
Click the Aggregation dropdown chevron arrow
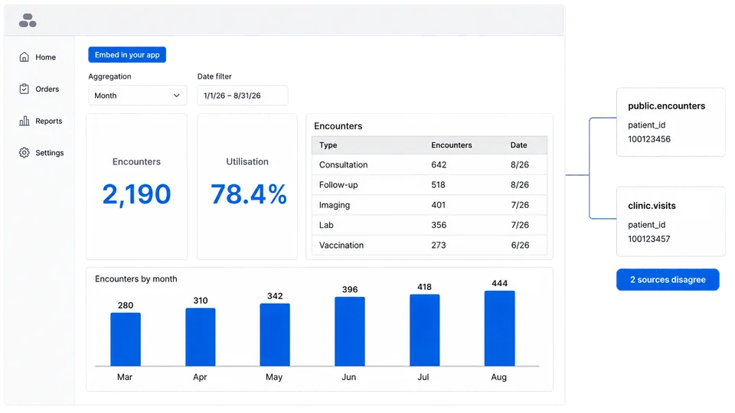[176, 96]
